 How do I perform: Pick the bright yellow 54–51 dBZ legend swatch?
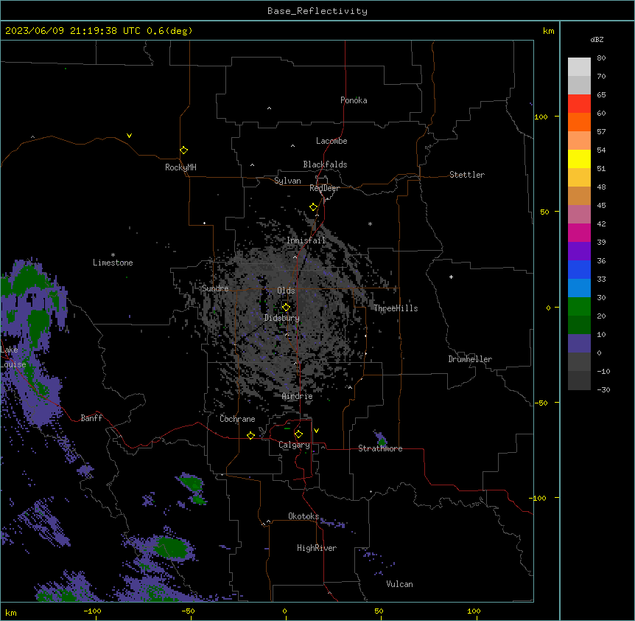[x=579, y=159]
